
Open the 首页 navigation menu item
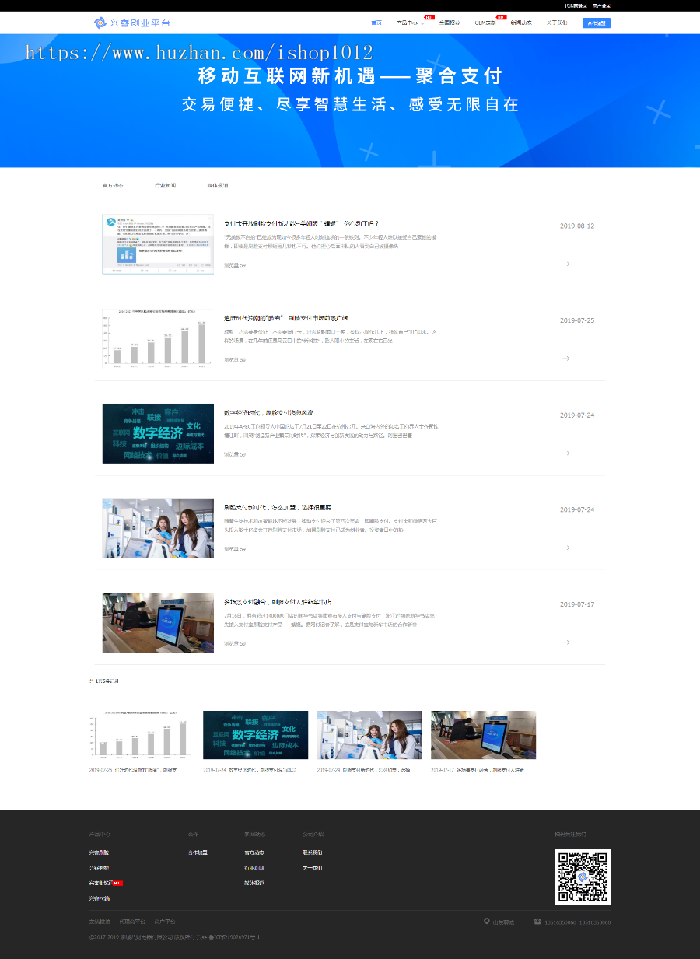point(376,23)
